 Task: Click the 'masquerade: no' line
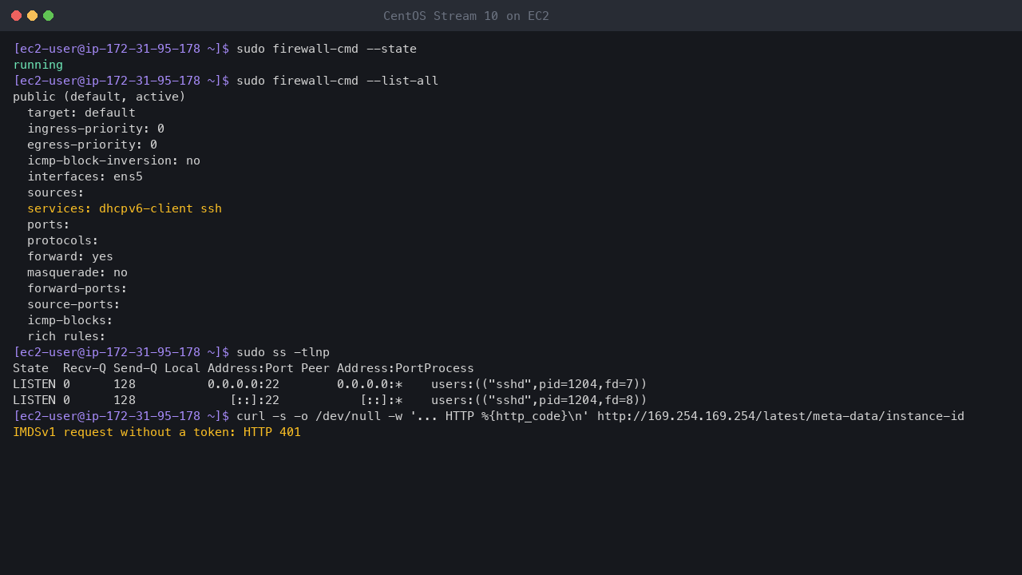[x=77, y=272]
